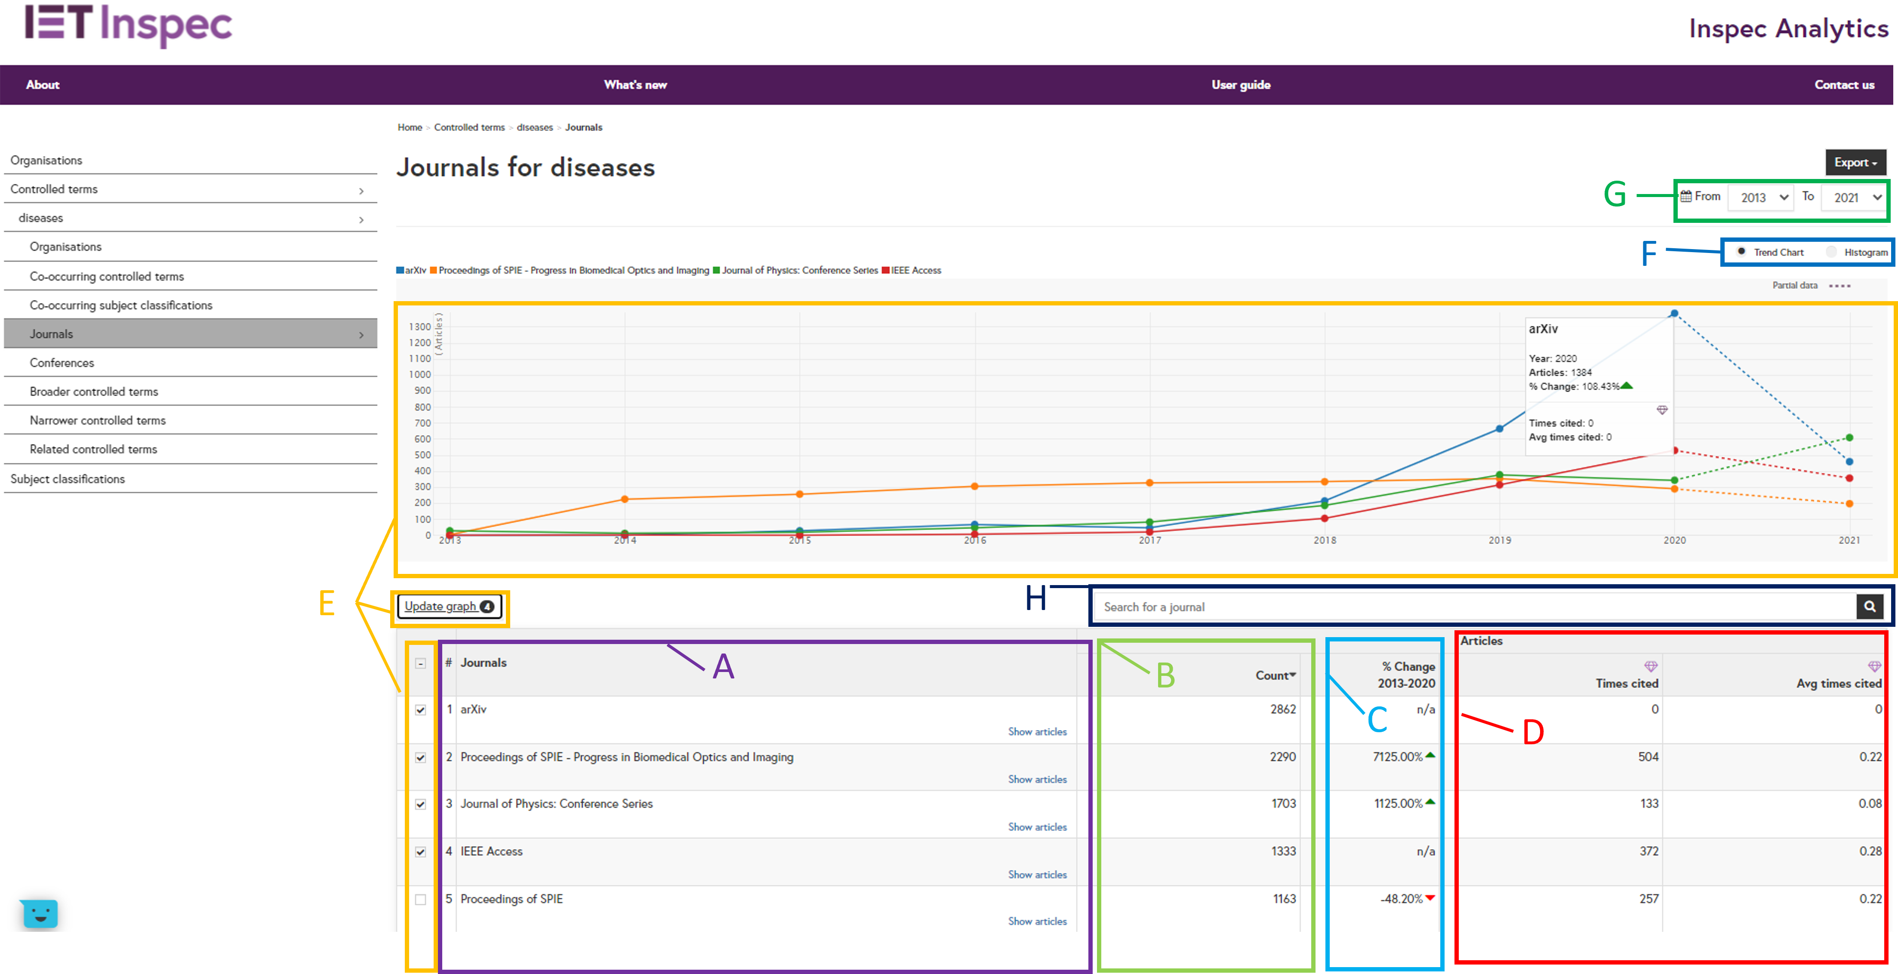This screenshot has width=1898, height=974.
Task: Click the diamond icon above Times cited
Action: [1651, 666]
